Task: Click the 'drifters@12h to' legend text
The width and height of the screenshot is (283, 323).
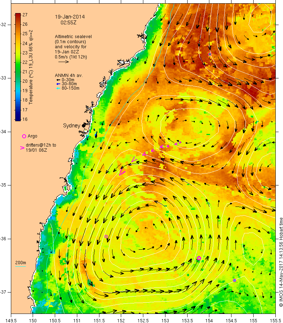Action: [41, 145]
